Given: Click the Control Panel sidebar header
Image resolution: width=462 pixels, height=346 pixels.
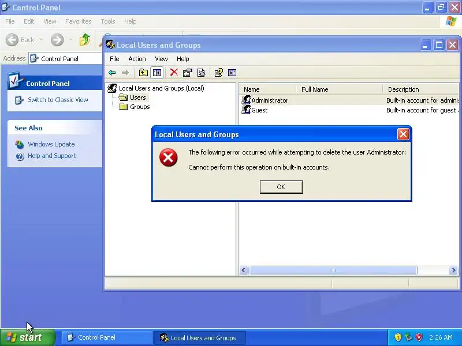Looking at the screenshot, I should coord(55,83).
